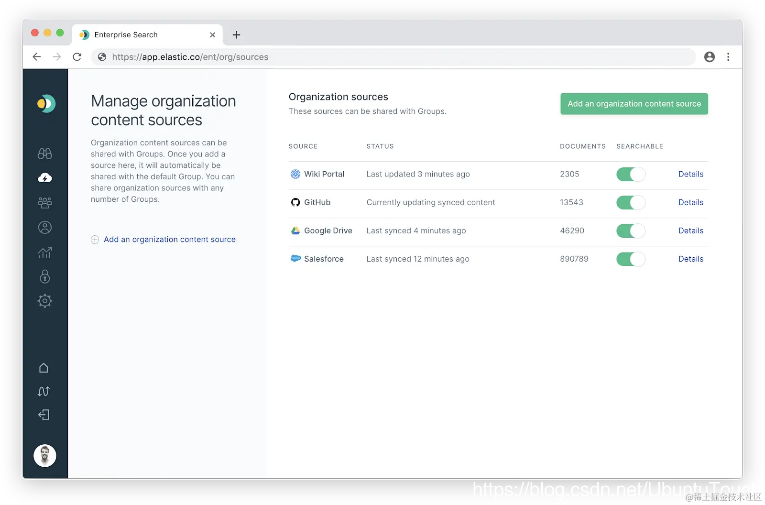Click the SEARCHABLE column header
Screen dimensions: 765x505
click(x=640, y=146)
